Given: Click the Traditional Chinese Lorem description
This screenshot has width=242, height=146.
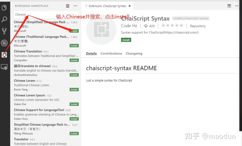Looking at the screenshot, I should [x=32, y=85].
